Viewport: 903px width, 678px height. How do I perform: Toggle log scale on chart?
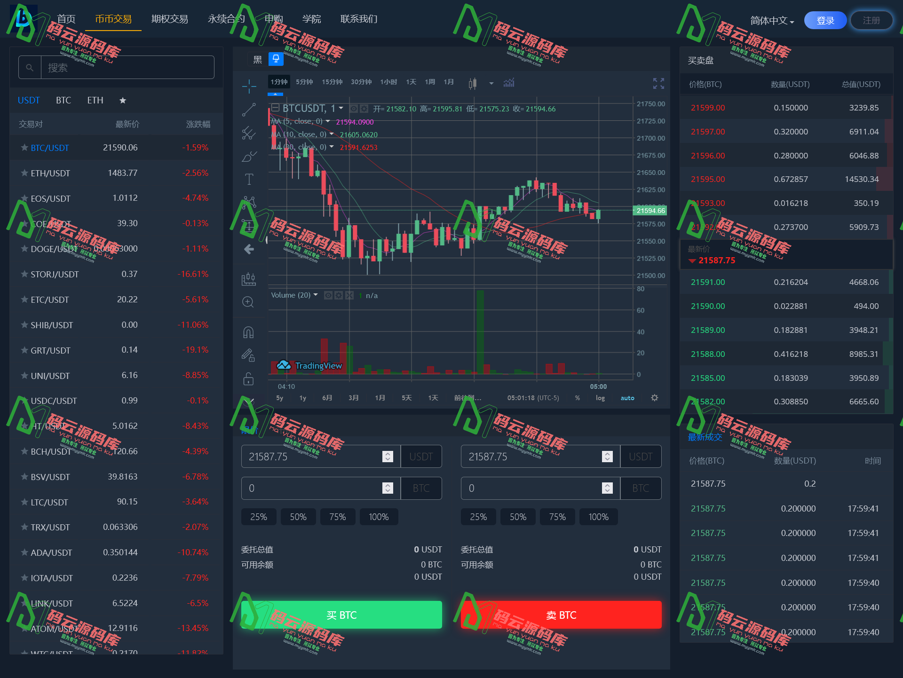tap(600, 398)
